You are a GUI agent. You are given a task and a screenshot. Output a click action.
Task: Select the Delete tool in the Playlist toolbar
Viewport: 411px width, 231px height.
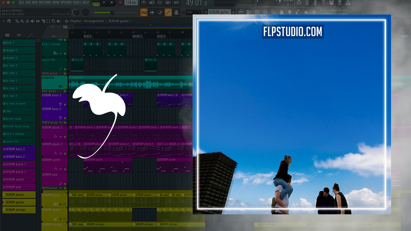point(27,21)
